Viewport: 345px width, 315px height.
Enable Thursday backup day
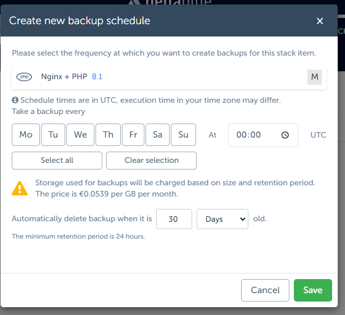pyautogui.click(x=108, y=135)
